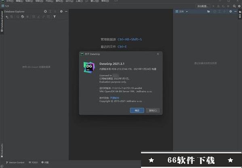242x168 pixels.
Task: Click the stop icon in the run toolbar
Action: coord(228,6)
